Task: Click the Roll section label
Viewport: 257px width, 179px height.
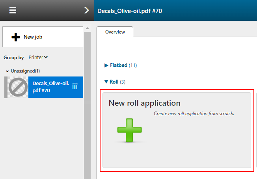Action: click(x=114, y=82)
